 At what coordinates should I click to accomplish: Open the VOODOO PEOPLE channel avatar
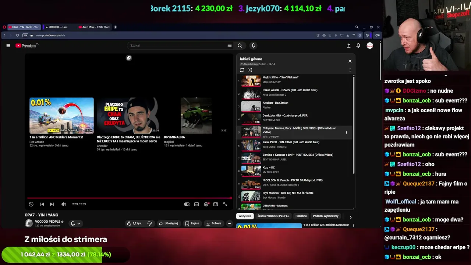click(29, 223)
